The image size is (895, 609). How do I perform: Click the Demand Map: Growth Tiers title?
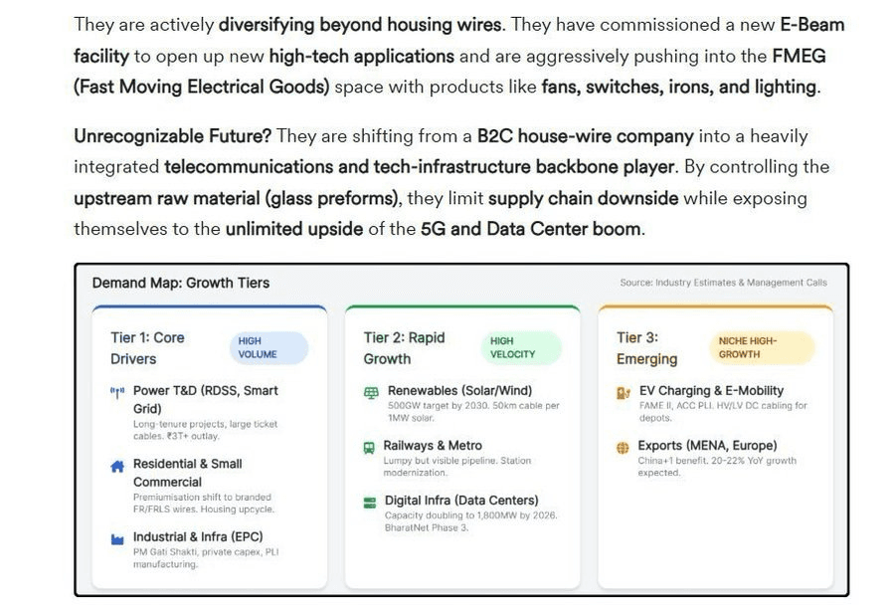181,283
